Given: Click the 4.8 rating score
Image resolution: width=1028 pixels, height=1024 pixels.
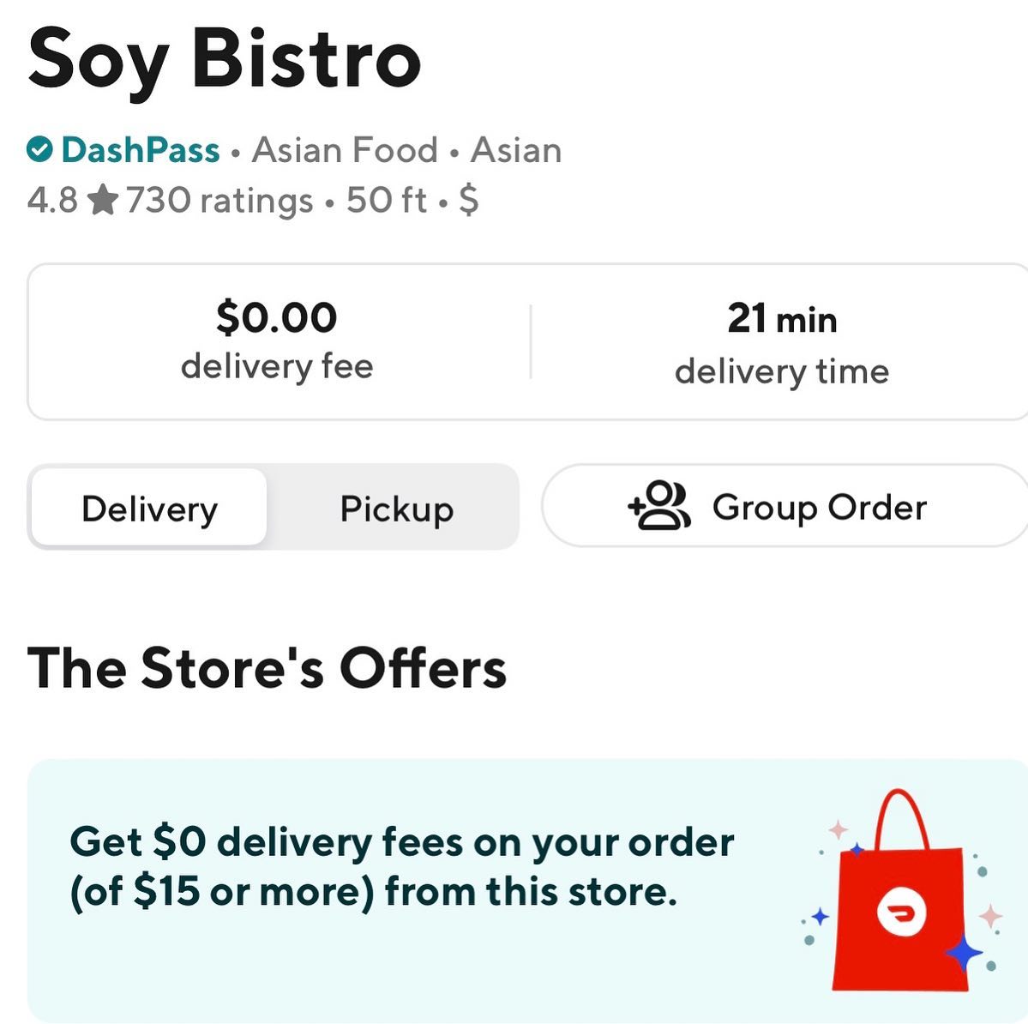Looking at the screenshot, I should 51,201.
